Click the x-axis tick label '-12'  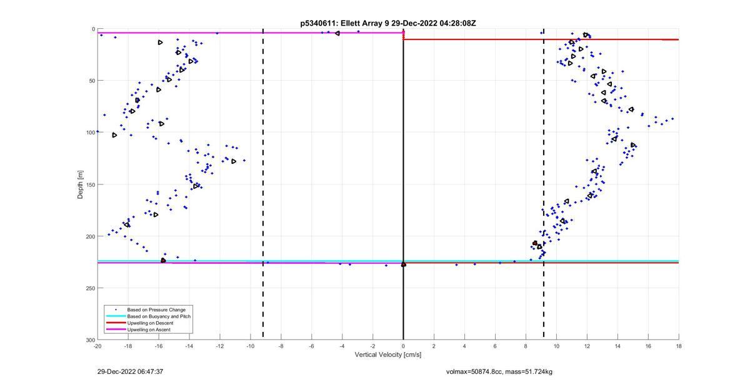[x=220, y=346]
